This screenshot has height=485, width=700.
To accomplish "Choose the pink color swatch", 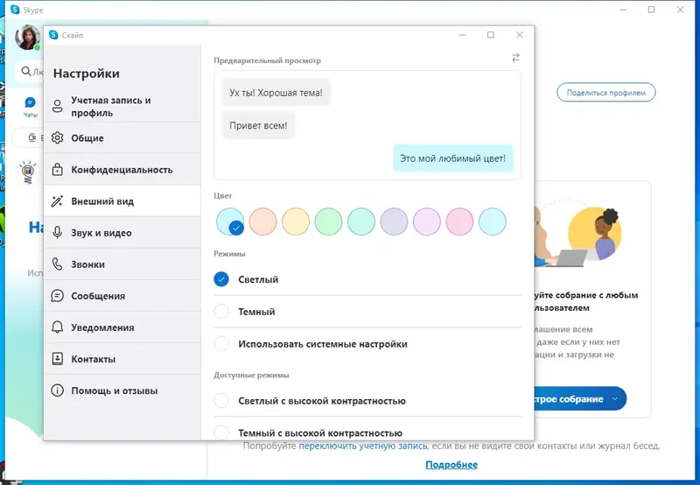I will point(460,221).
